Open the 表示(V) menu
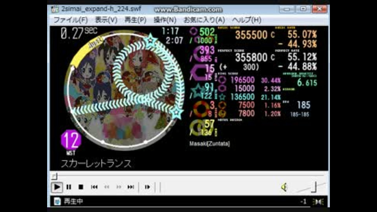Viewport: 377px width, 212px height. pos(106,20)
